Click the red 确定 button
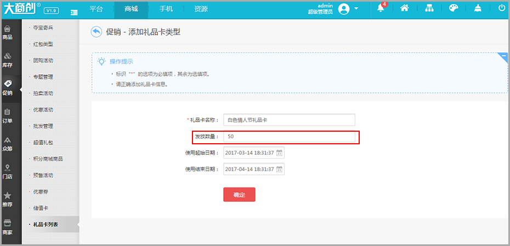This screenshot has width=510, height=246. tap(239, 195)
